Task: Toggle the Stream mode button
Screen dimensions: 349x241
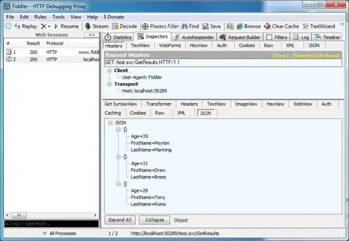Action: pyautogui.click(x=96, y=26)
